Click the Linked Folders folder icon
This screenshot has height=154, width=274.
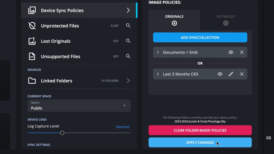32,81
